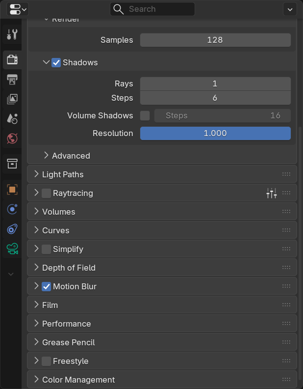Open the Physics properties tab
The width and height of the screenshot is (303, 389).
pyautogui.click(x=12, y=209)
